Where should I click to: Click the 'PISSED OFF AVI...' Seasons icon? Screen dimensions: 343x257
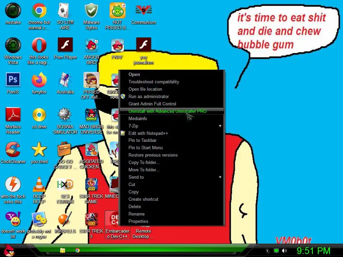91,80
